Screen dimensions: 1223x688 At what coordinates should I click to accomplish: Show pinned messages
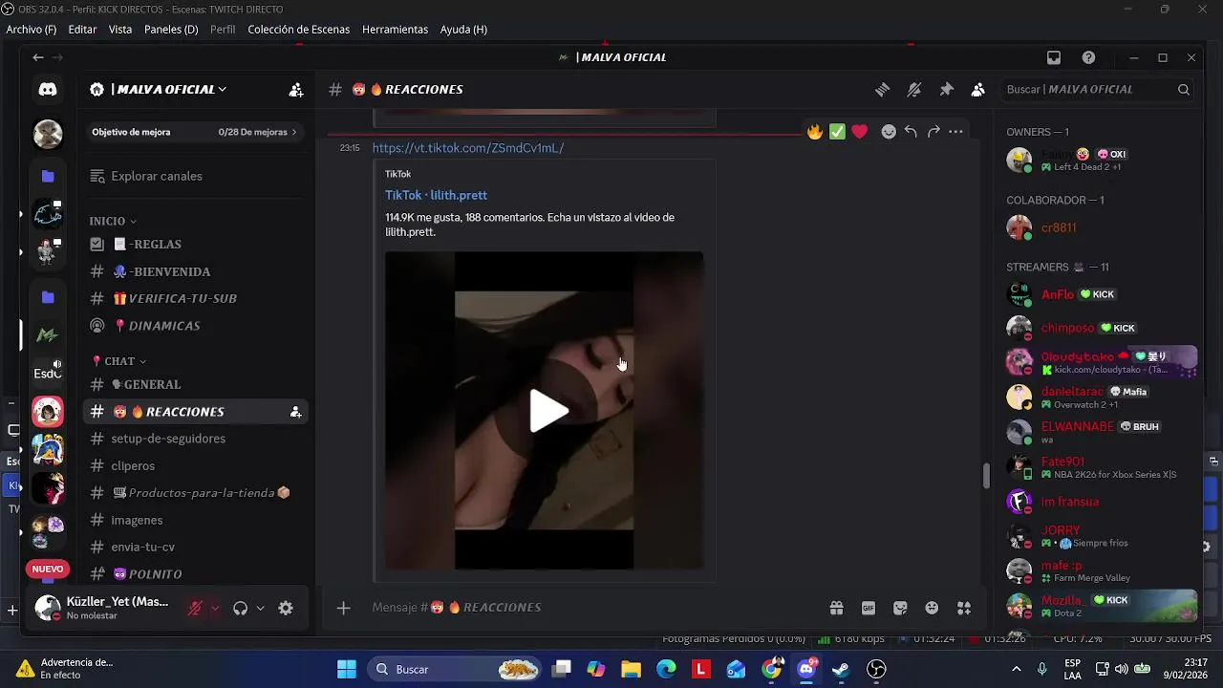pyautogui.click(x=946, y=90)
